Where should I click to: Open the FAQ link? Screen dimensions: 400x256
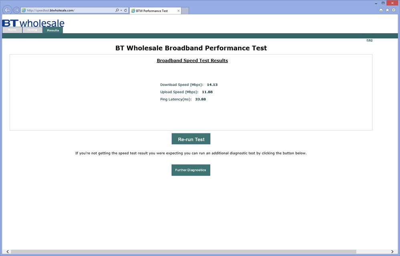[370, 40]
